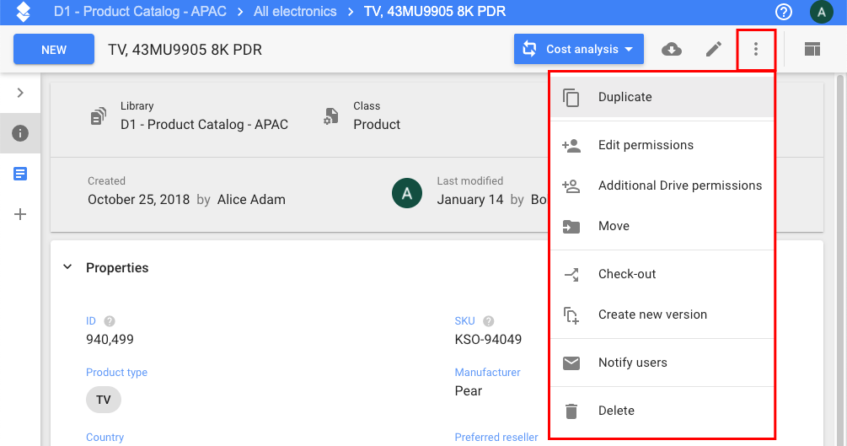
Task: Select the info icon in left sidebar
Action: pos(20,133)
